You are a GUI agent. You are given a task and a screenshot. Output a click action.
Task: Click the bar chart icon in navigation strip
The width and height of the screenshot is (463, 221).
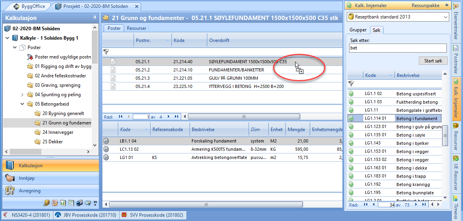(x=62, y=203)
